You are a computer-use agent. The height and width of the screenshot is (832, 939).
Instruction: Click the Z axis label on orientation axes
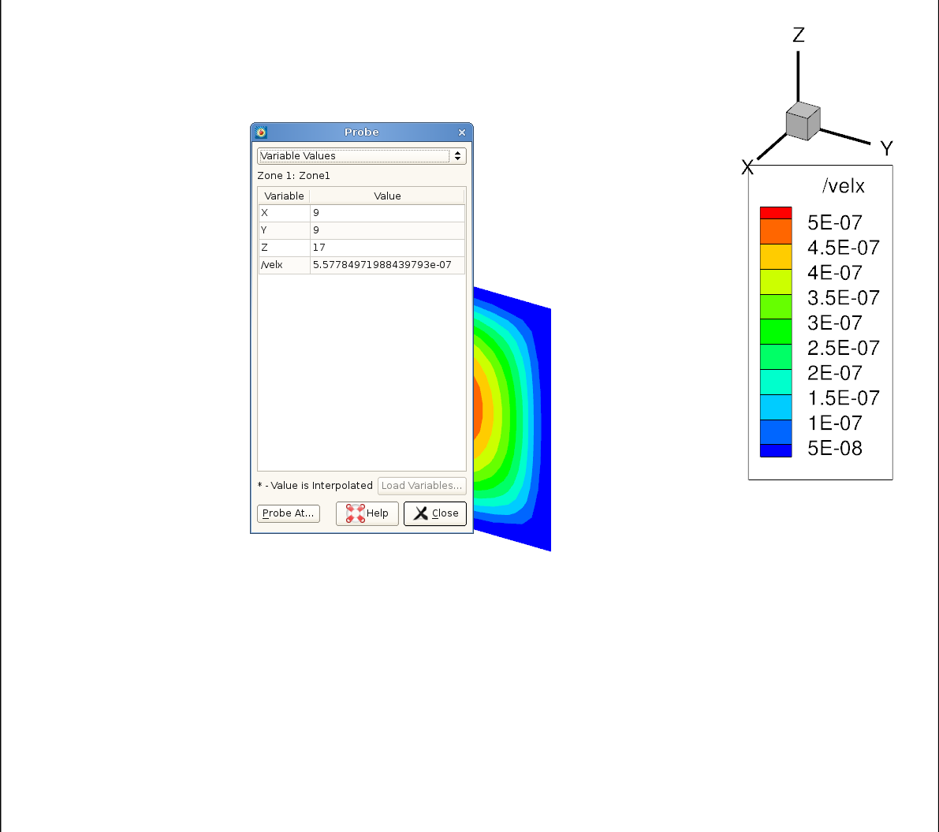pos(799,35)
